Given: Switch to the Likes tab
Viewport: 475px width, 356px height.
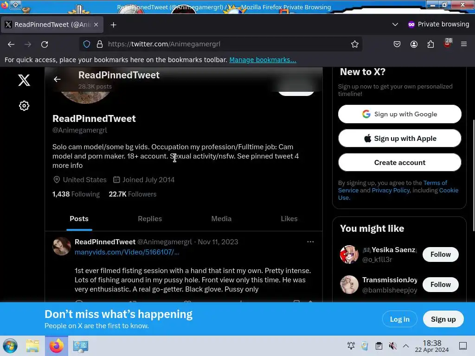Looking at the screenshot, I should (289, 219).
